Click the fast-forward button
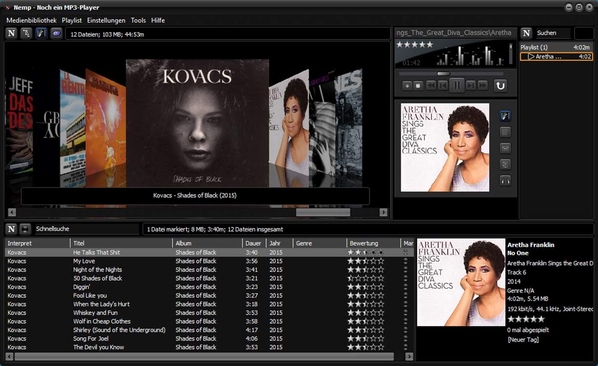598x366 pixels. pyautogui.click(x=482, y=85)
